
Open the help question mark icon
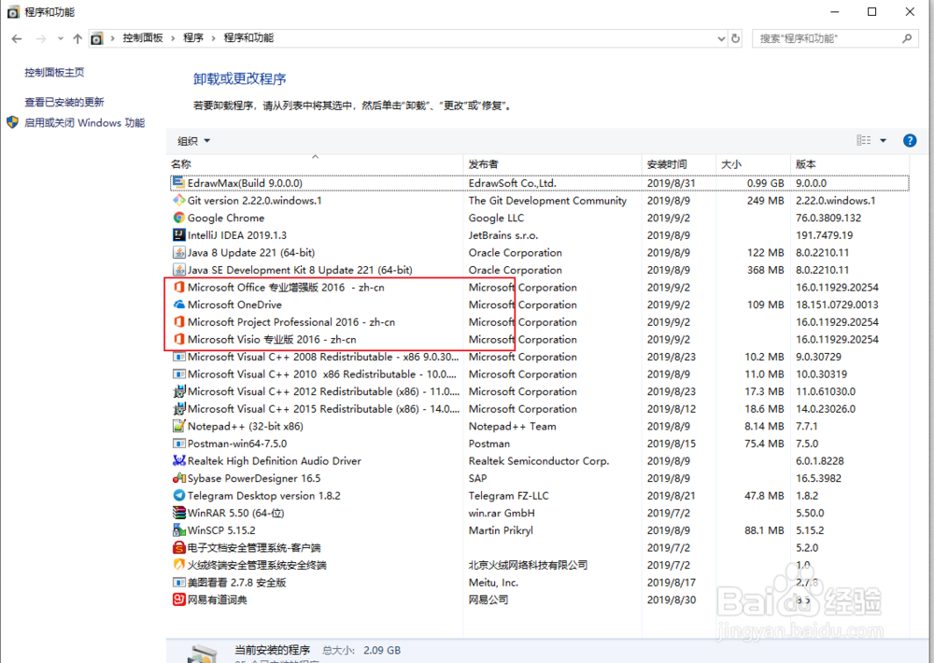click(x=910, y=141)
